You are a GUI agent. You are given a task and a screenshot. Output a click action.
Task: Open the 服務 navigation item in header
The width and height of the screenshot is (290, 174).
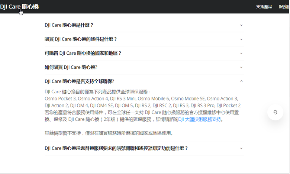(x=284, y=7)
